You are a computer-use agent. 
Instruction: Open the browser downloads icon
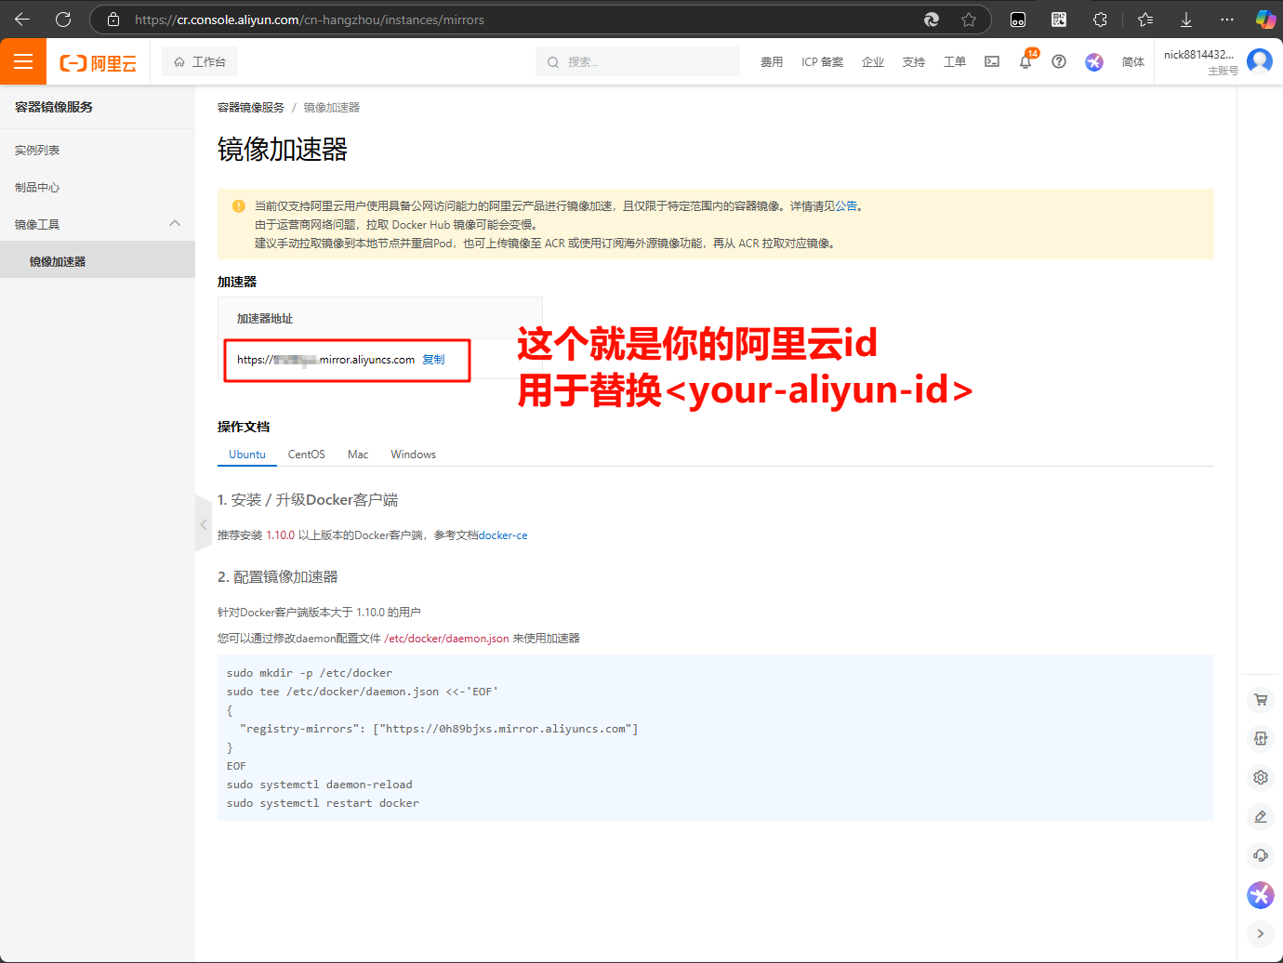1186,20
